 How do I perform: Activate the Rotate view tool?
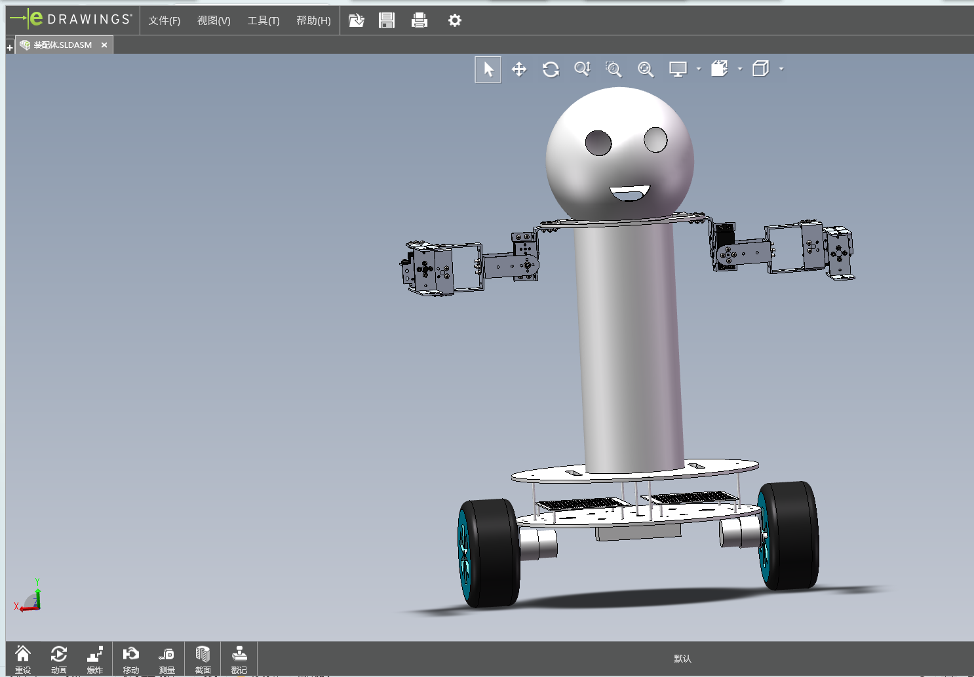pos(551,69)
